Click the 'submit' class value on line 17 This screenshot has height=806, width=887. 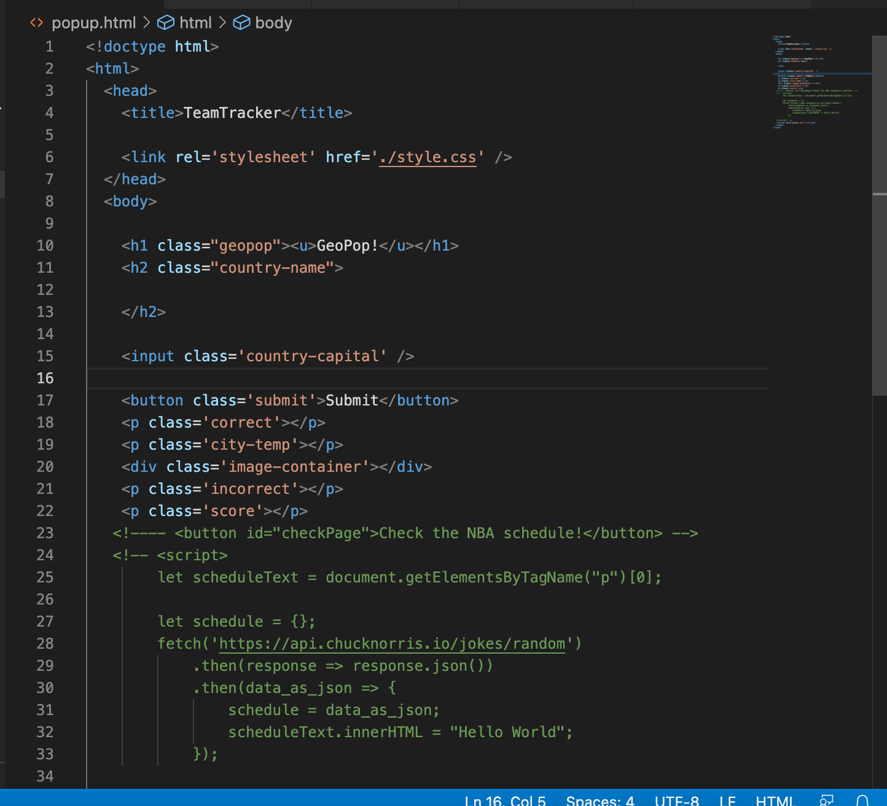[x=281, y=401]
